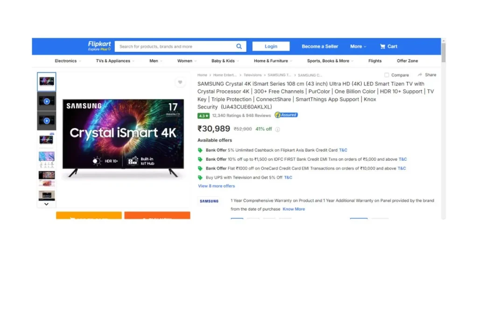Open the Flights menu item
The image size is (478, 319).
point(375,61)
